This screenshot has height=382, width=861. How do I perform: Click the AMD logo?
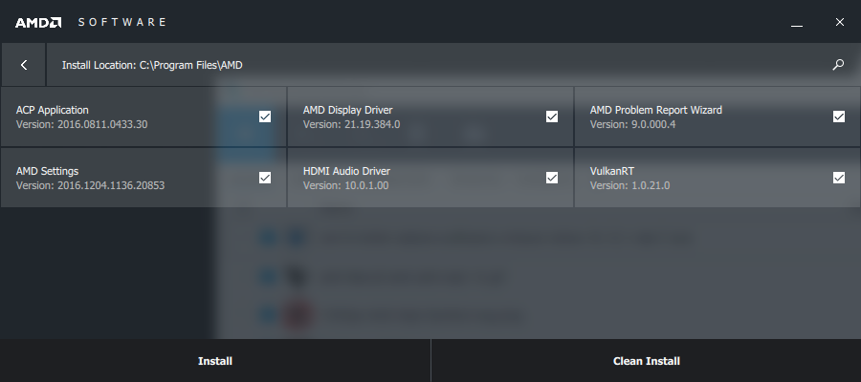[38, 23]
